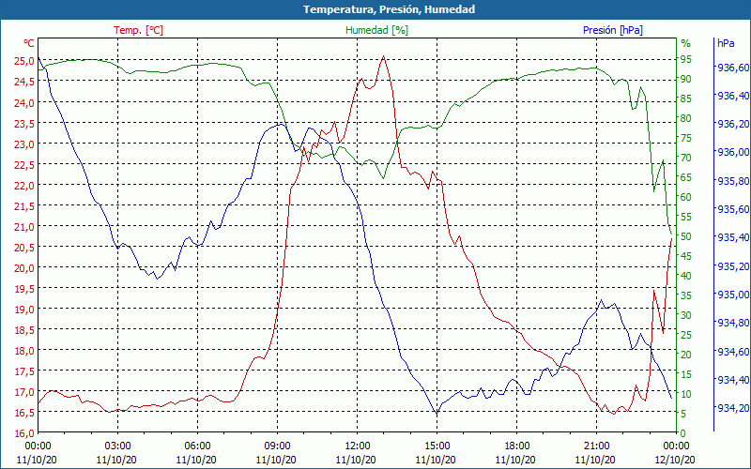Click the green % unit label
This screenshot has width=751, height=469.
(686, 43)
